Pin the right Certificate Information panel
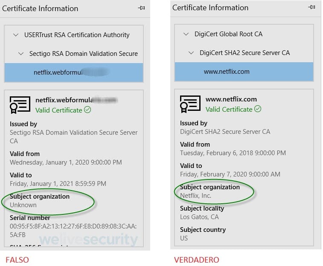This screenshot has height=266, width=323. pos(311,7)
